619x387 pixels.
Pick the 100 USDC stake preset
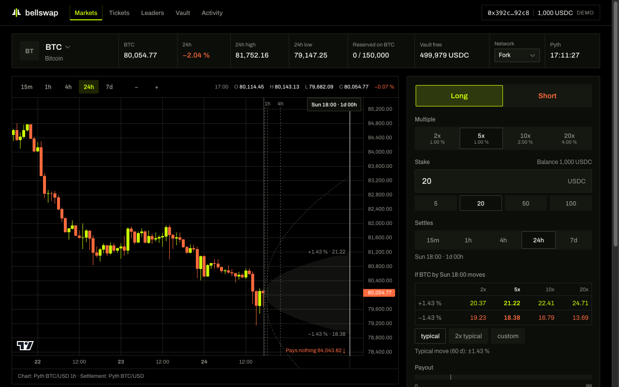[571, 203]
